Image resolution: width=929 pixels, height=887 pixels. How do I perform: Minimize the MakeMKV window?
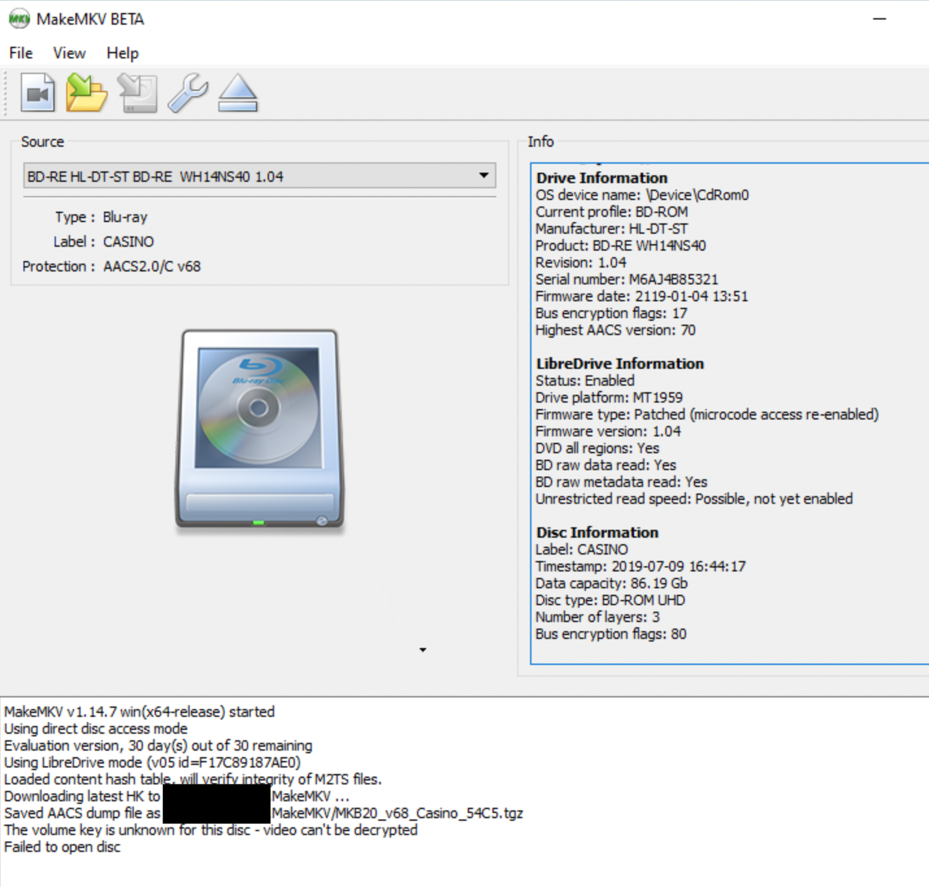(x=880, y=19)
